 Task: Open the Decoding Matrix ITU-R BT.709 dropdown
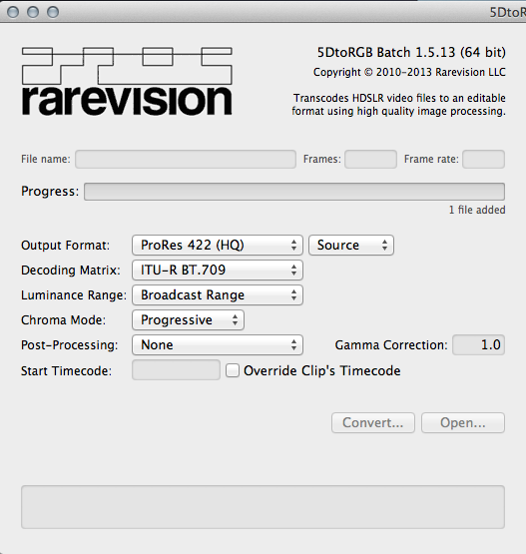pyautogui.click(x=218, y=270)
